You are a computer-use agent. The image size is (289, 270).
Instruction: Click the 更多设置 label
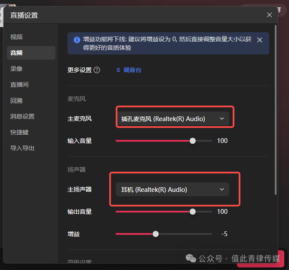[80, 70]
